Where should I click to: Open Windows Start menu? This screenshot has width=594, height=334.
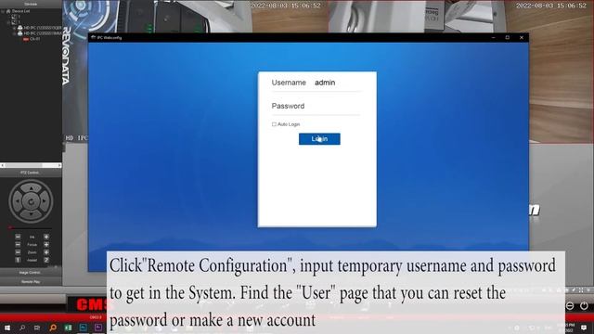coord(6,328)
